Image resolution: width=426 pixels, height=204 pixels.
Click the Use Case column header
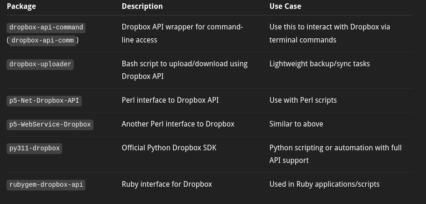(x=285, y=6)
